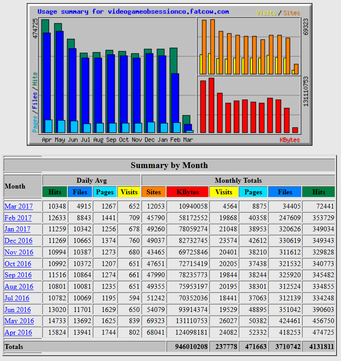This screenshot has height=361, width=341.
Task: Click the Totals row label
Action: click(x=14, y=347)
